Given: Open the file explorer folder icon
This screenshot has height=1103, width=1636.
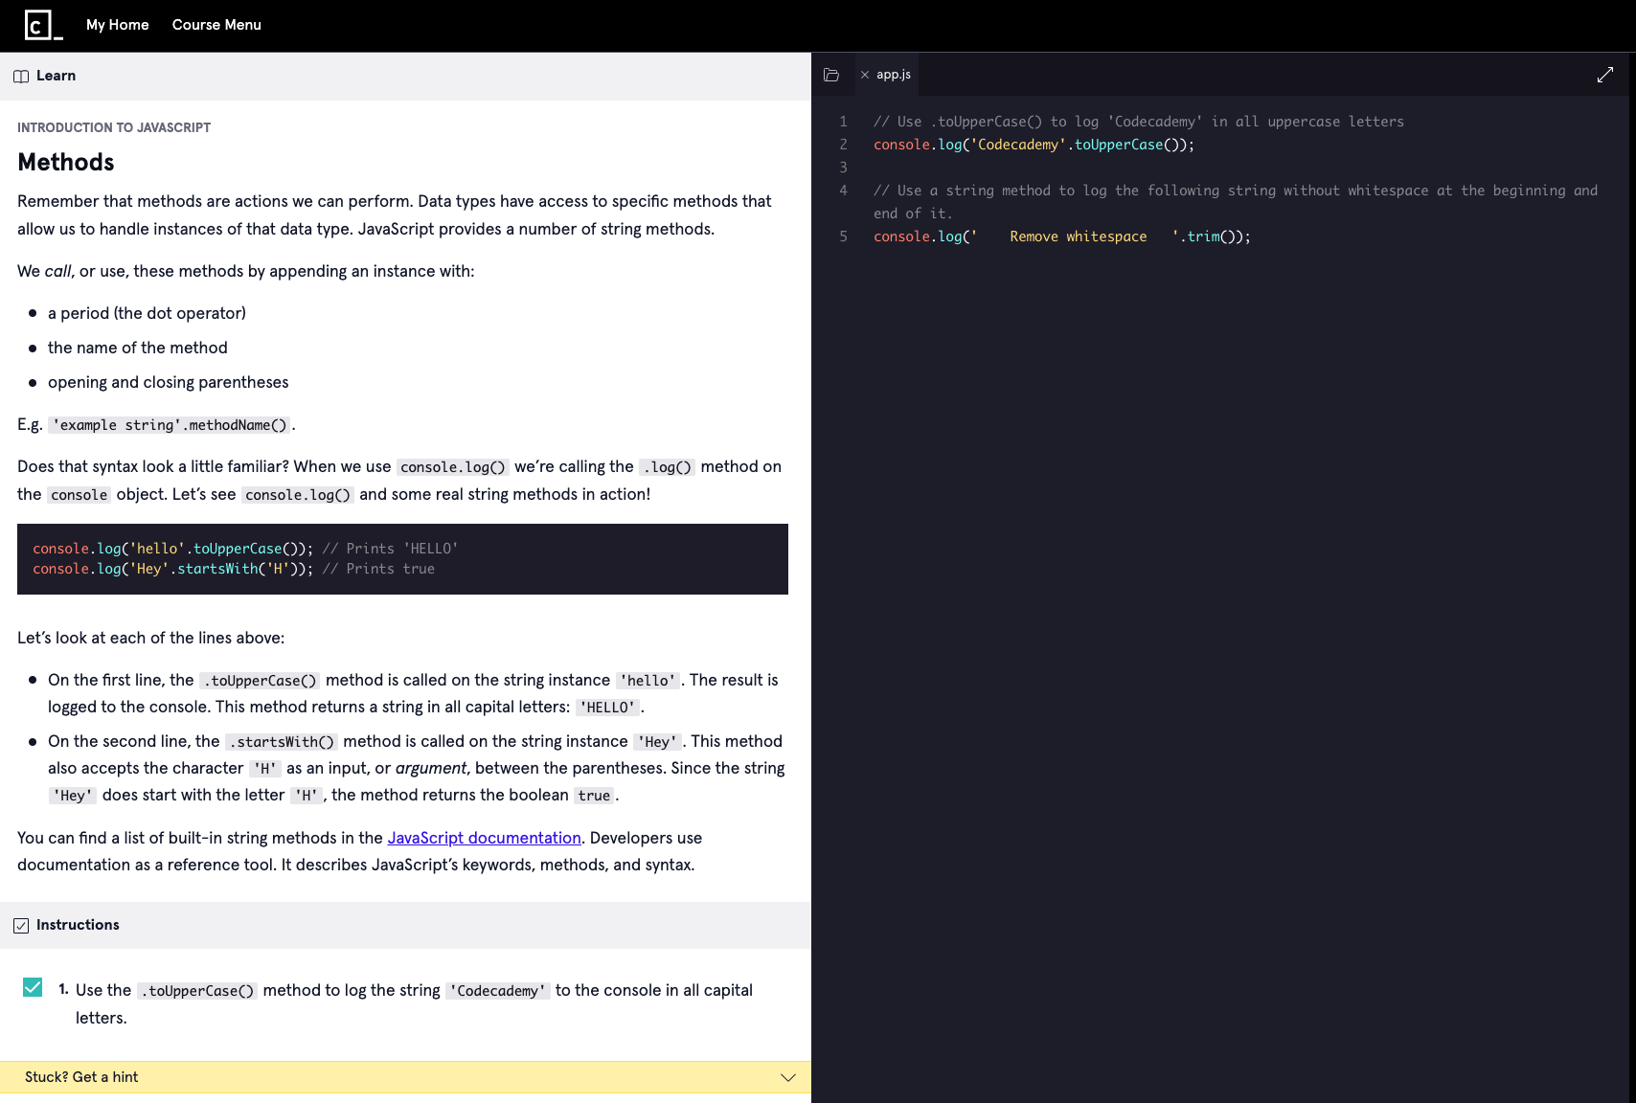Looking at the screenshot, I should 831,75.
